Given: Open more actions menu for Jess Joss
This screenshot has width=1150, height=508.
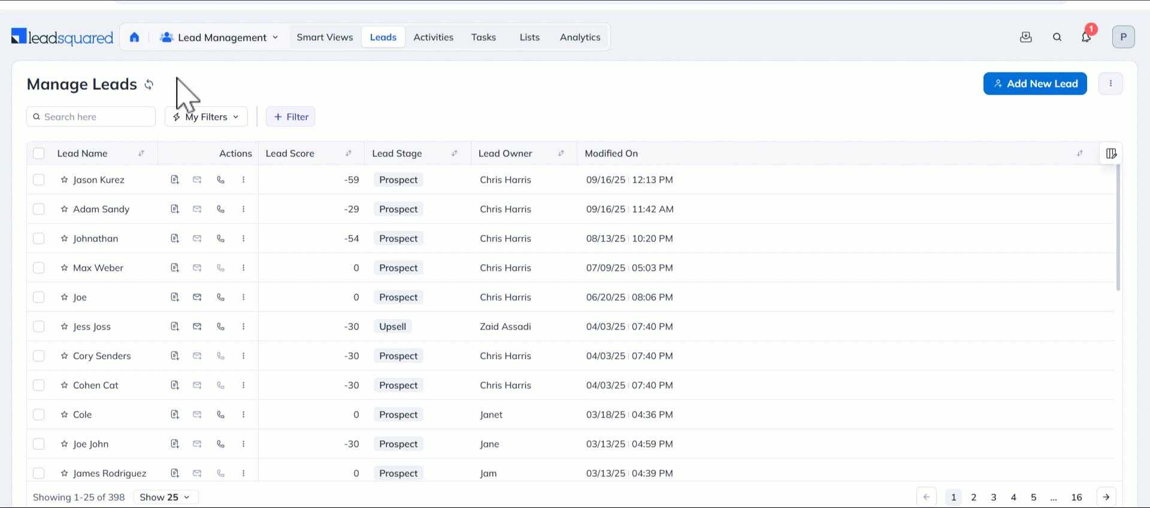Looking at the screenshot, I should (243, 326).
